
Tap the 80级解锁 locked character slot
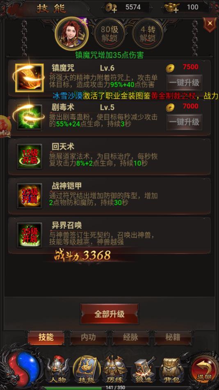coord(109,34)
